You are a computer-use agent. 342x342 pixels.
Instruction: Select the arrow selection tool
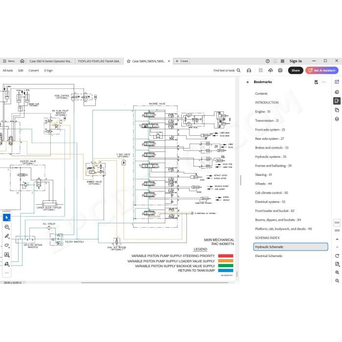coord(7,217)
